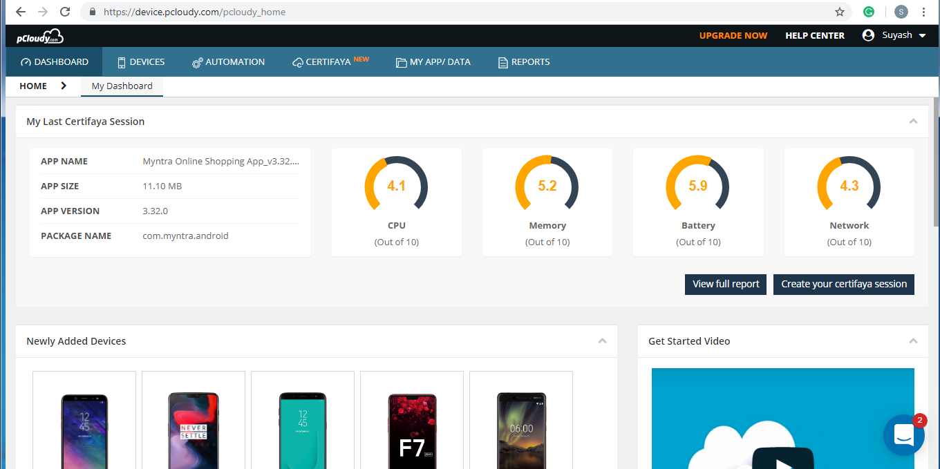
Task: Open My App/ Data menu
Action: (433, 62)
